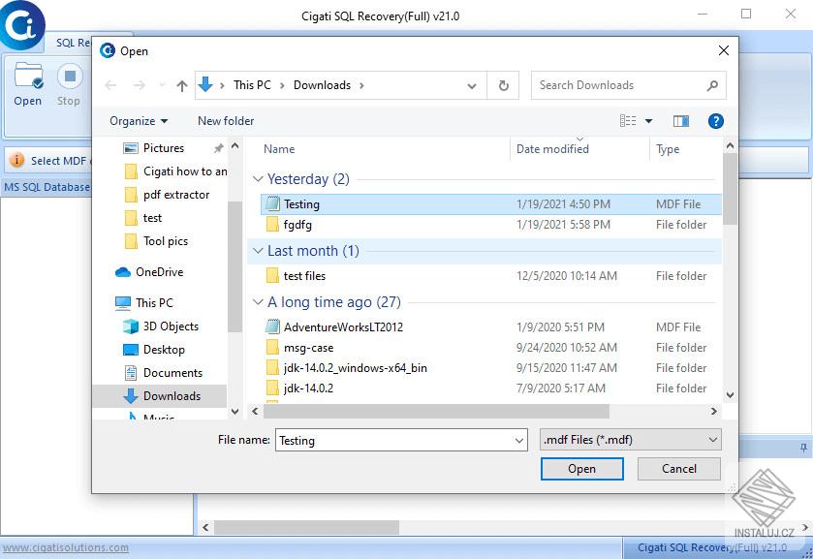Refresh the Downloads folder listing
Image resolution: width=813 pixels, height=559 pixels.
(504, 85)
